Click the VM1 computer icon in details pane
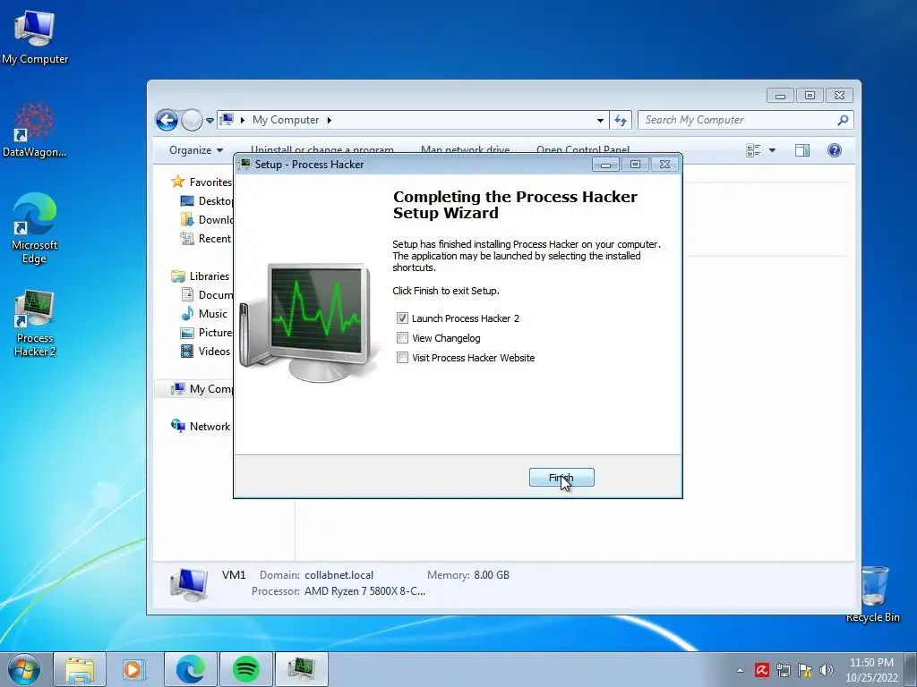 pos(189,583)
